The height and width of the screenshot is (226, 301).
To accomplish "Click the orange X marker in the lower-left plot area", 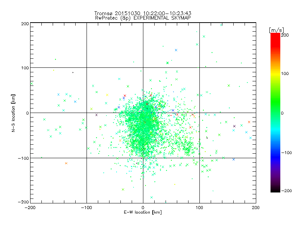I will (66, 163).
